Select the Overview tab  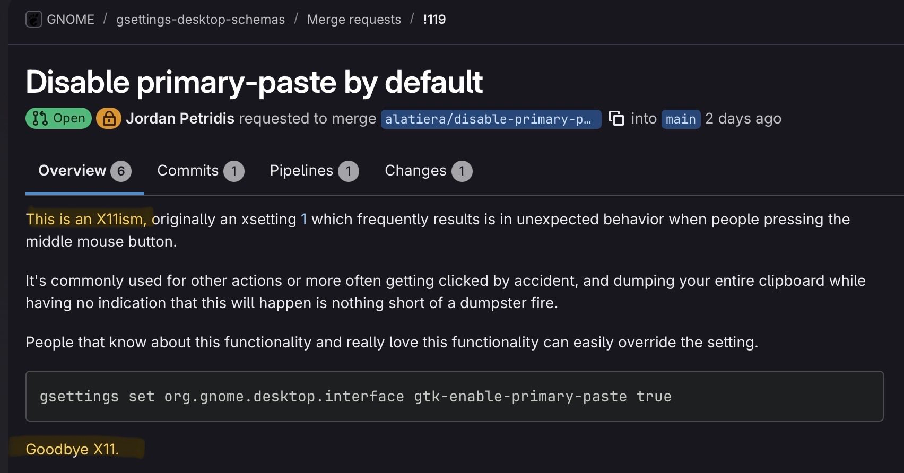72,171
